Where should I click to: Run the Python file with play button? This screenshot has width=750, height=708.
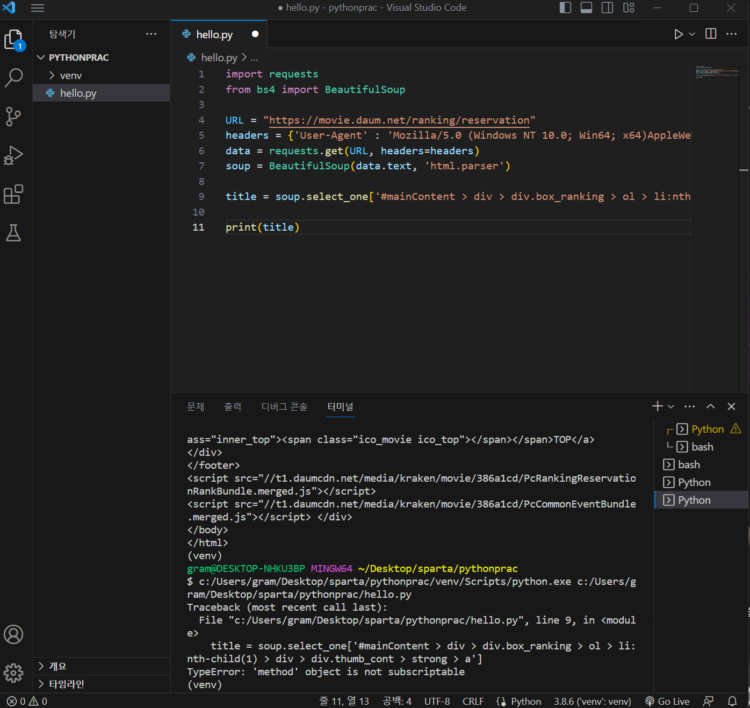[x=679, y=34]
